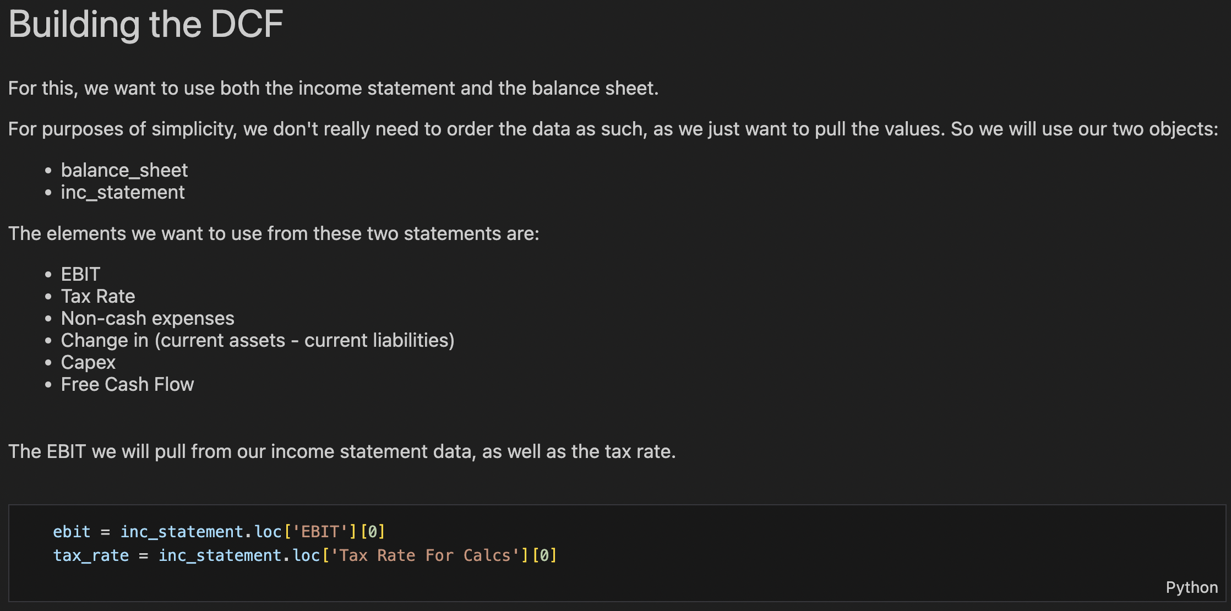Click the 'inc_statement' bullet item
Image resolution: width=1231 pixels, height=611 pixels.
pos(123,192)
